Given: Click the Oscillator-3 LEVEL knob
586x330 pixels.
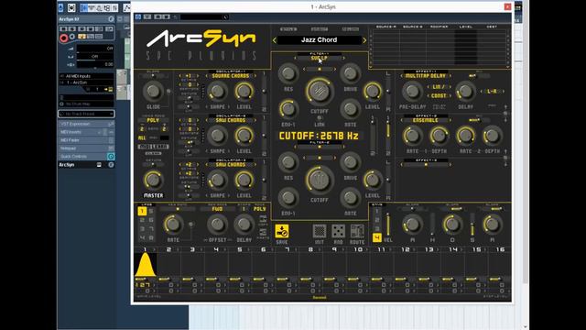Looking at the screenshot, I should click(244, 180).
